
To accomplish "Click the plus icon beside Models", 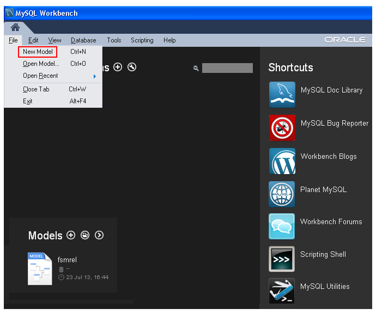I will [70, 235].
